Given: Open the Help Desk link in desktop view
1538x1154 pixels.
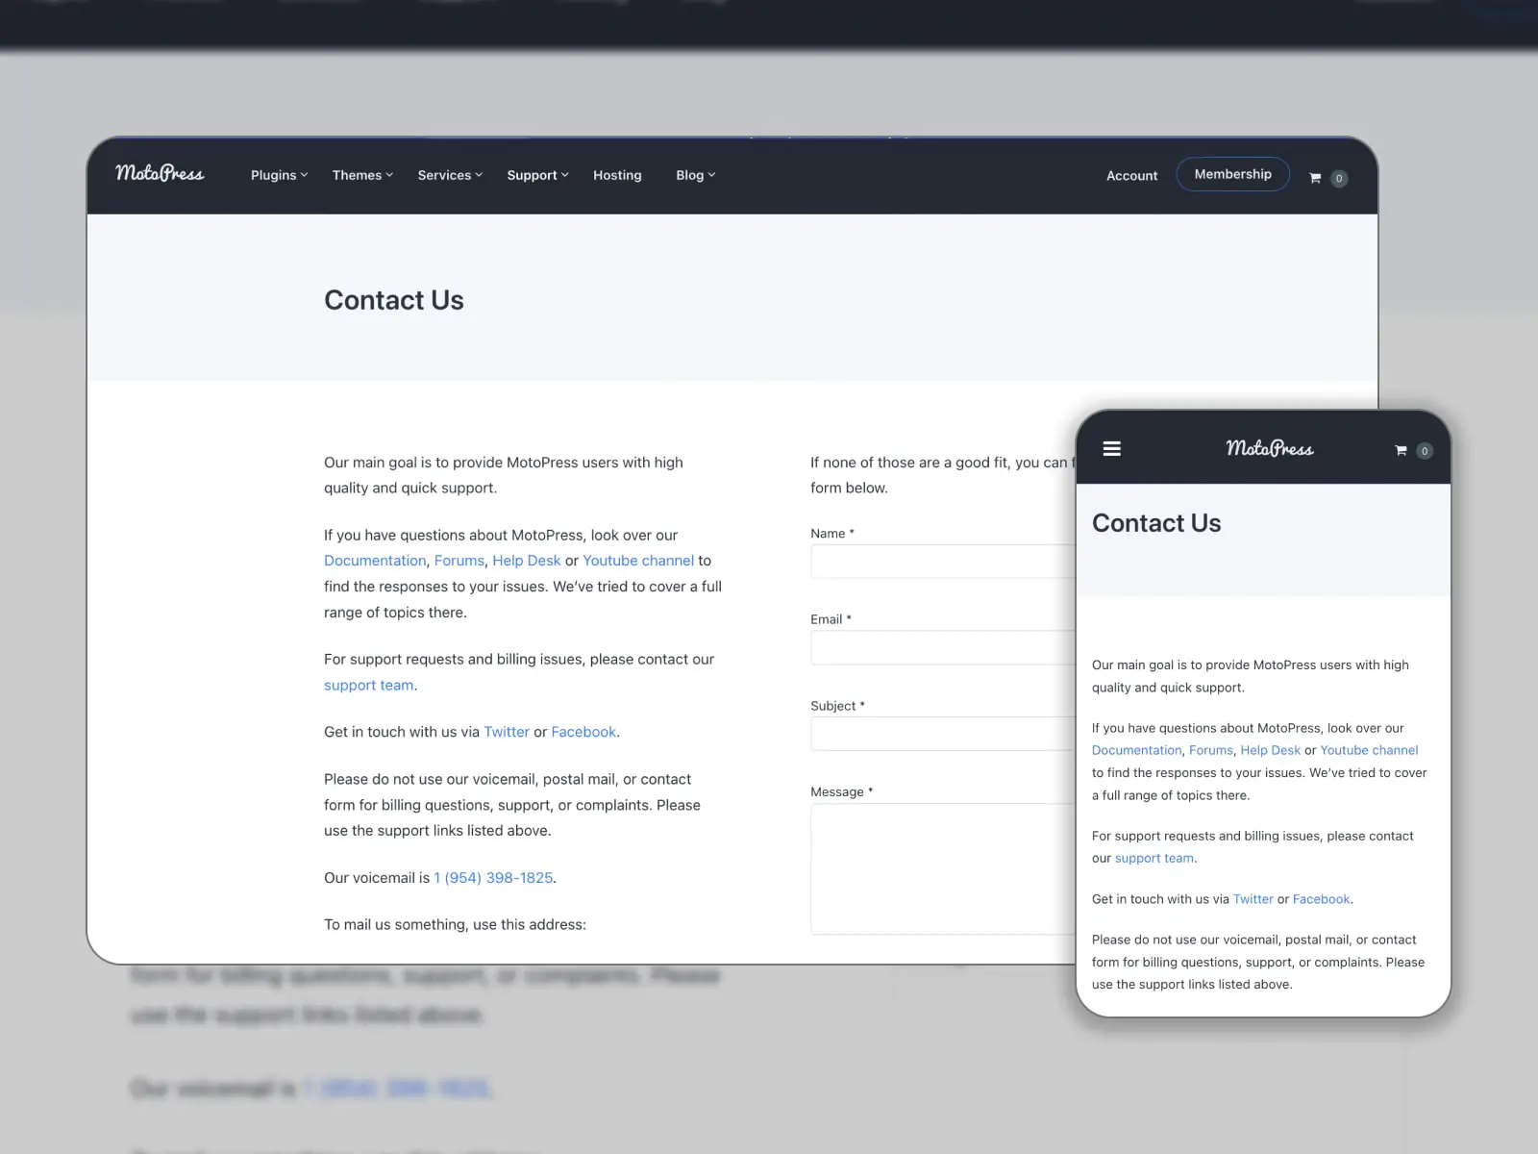Looking at the screenshot, I should [x=527, y=561].
